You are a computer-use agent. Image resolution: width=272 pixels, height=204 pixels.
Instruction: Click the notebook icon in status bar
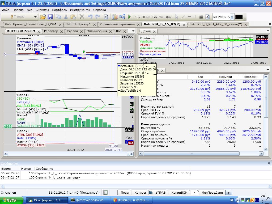tap(105, 193)
